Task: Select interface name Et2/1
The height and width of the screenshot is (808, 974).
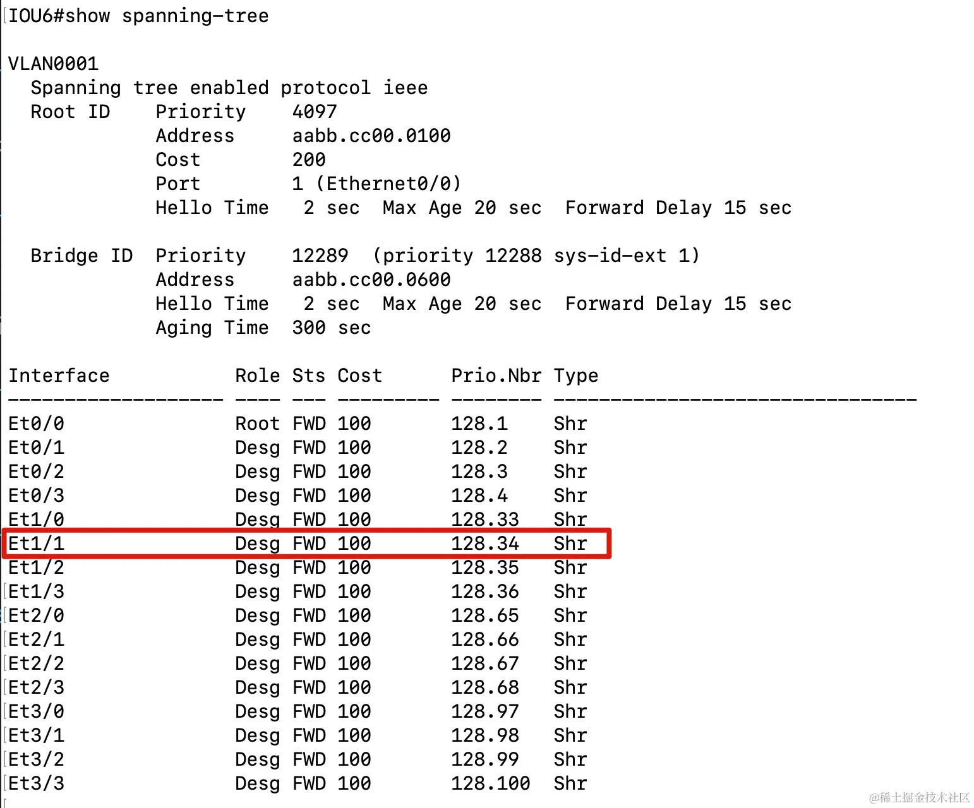Action: pyautogui.click(x=36, y=639)
